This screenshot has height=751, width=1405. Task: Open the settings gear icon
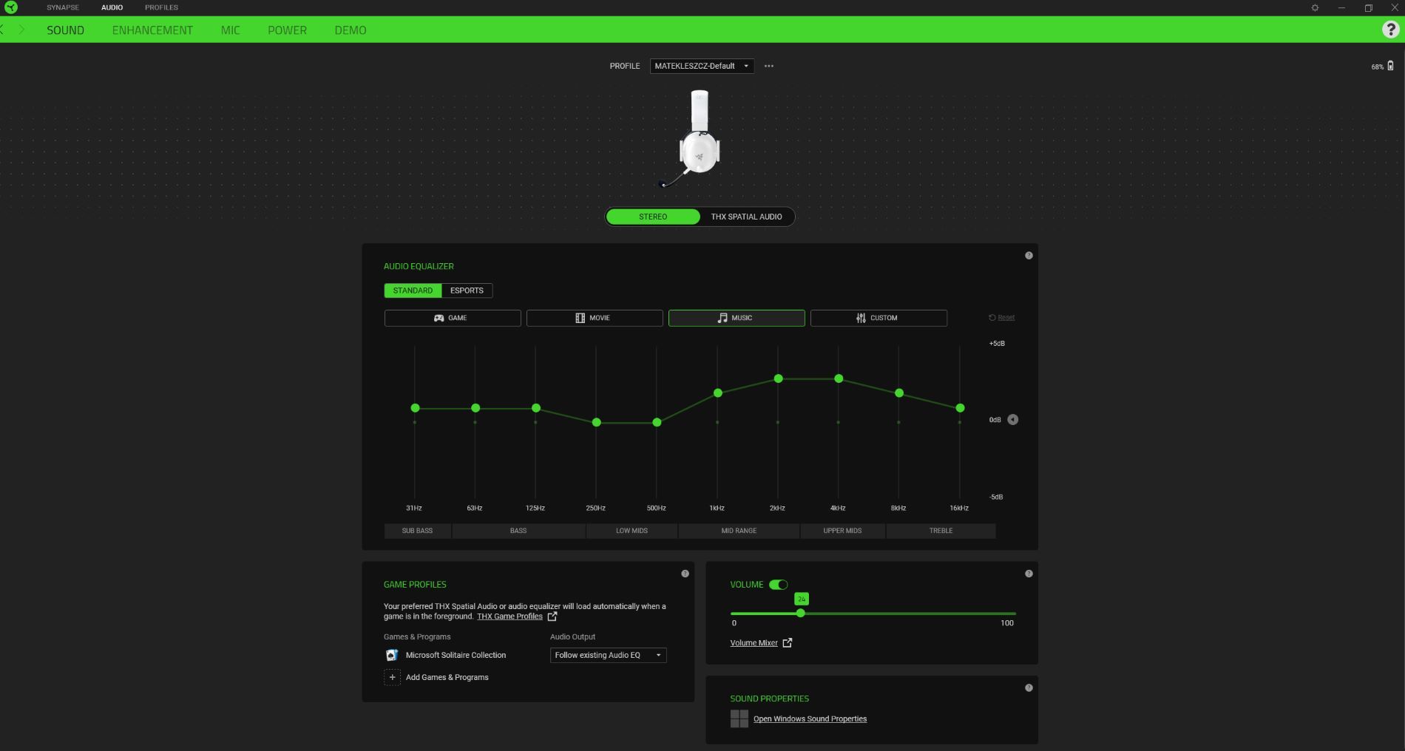pos(1315,7)
